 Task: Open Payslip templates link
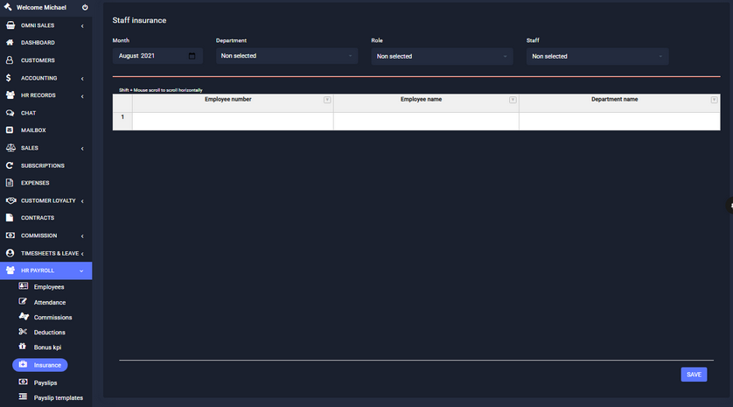point(58,397)
